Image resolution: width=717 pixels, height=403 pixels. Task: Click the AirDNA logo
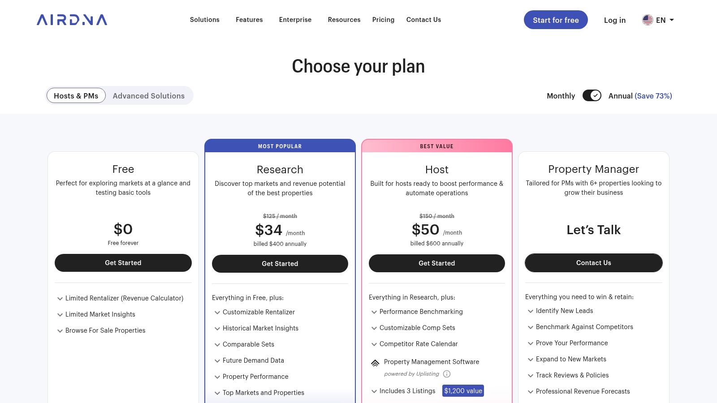click(x=72, y=20)
